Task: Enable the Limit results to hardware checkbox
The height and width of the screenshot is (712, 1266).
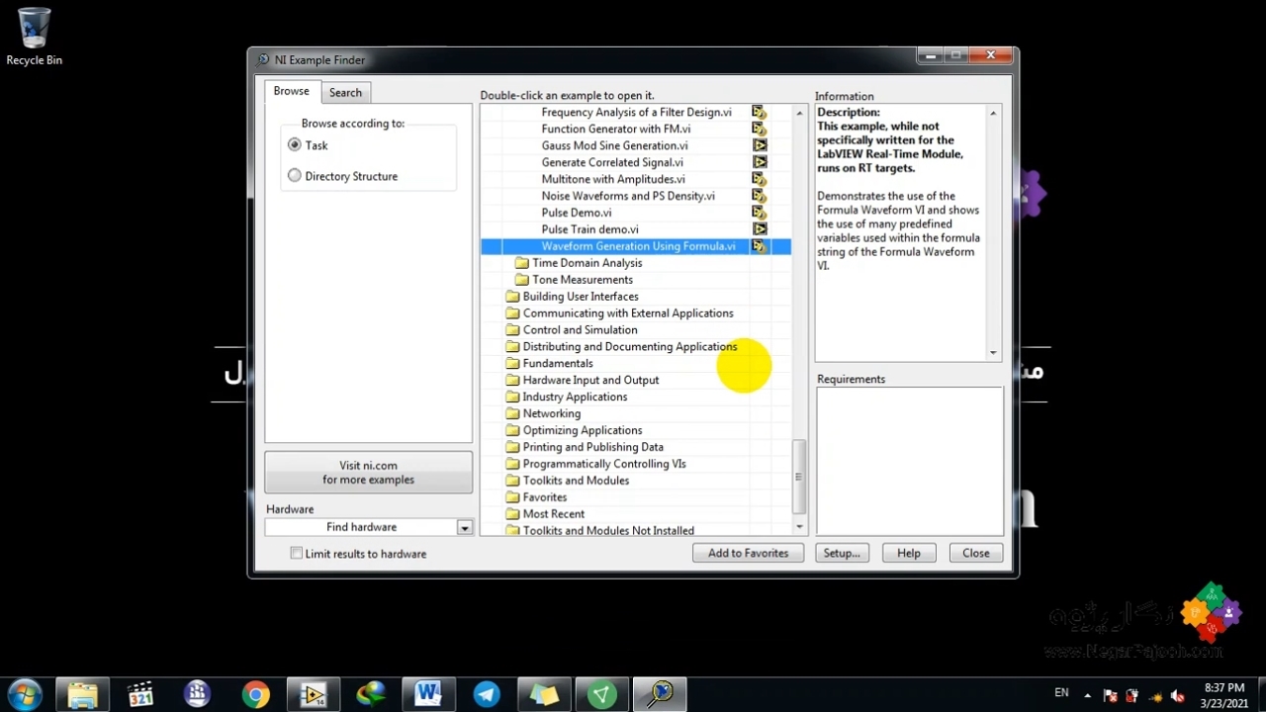Action: click(x=297, y=554)
